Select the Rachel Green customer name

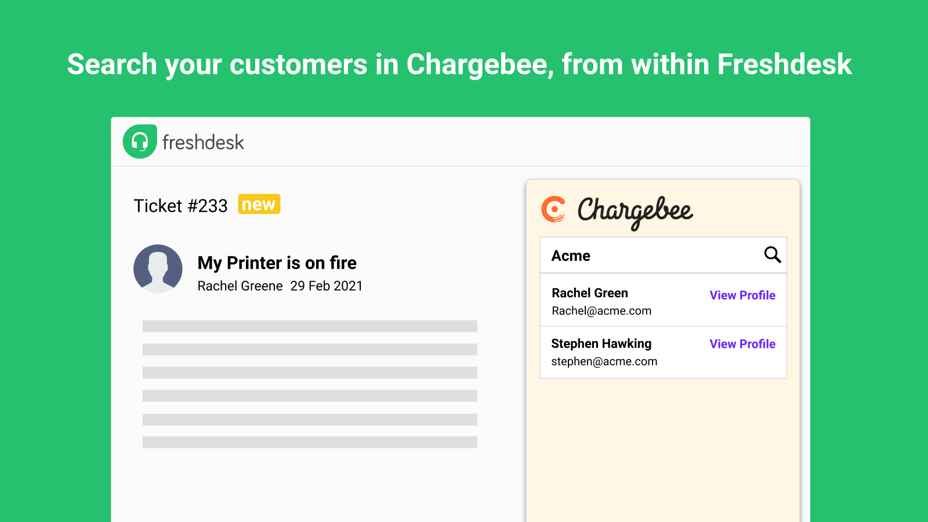589,293
